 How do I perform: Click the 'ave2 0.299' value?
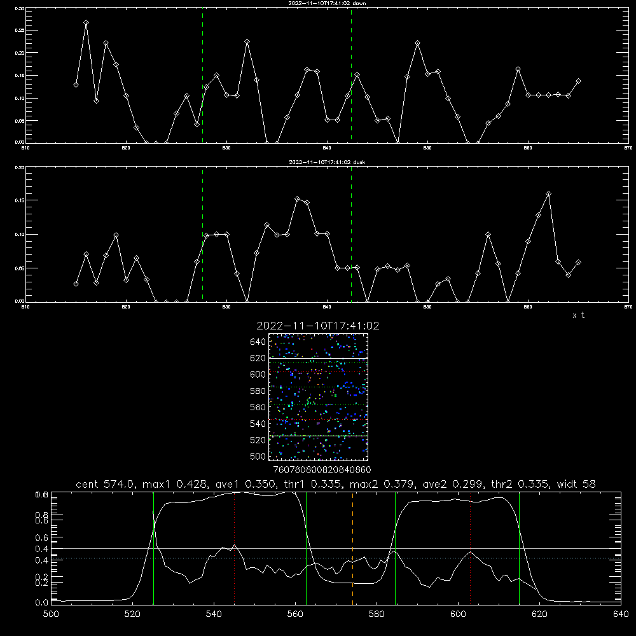tap(454, 484)
